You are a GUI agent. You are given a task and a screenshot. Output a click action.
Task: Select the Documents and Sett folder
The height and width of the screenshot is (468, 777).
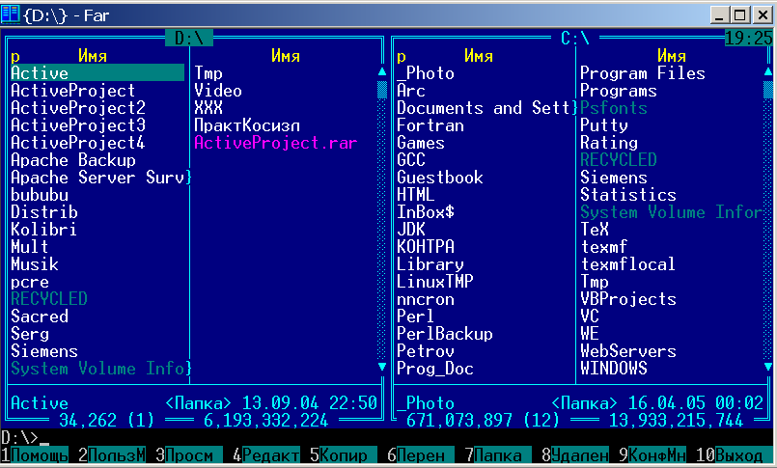484,108
